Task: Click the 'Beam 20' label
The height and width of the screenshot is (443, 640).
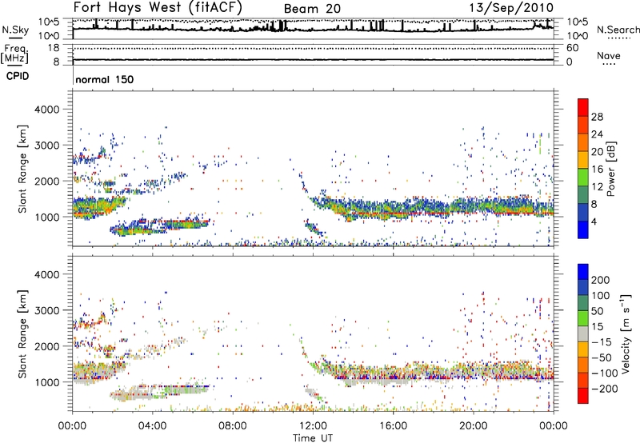Action: coord(312,9)
